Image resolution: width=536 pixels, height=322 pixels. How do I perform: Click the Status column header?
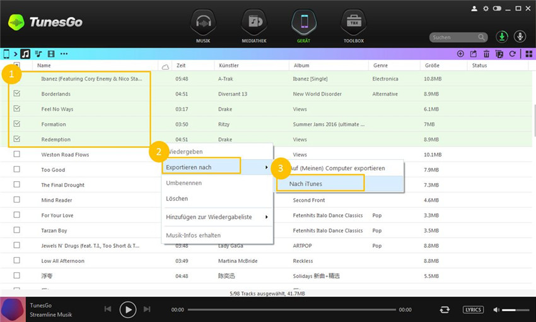point(479,65)
